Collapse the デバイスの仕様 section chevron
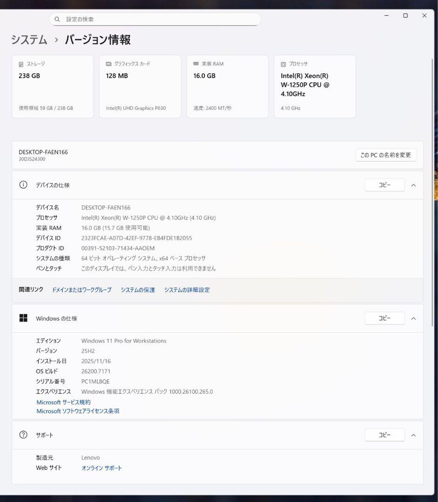This screenshot has height=502, width=438. click(413, 185)
